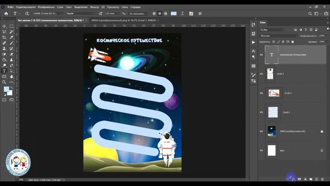
Task: Open the Файл menu
Action: (10, 7)
